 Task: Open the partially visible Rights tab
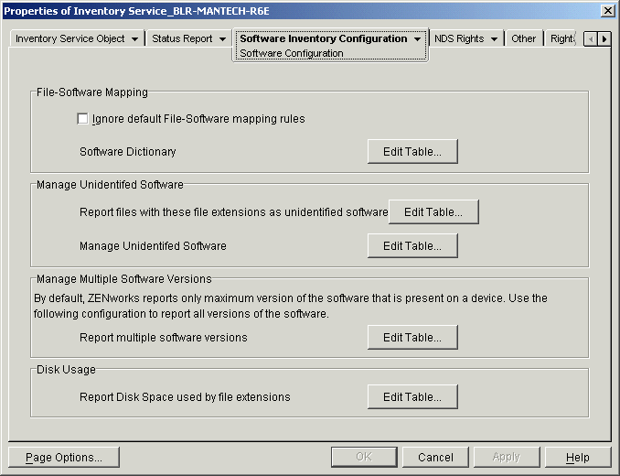tap(562, 38)
